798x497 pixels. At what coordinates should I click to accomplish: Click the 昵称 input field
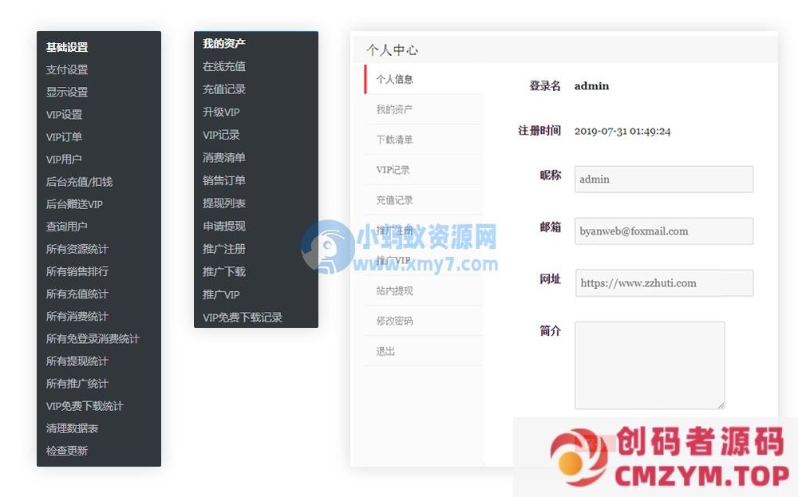(x=664, y=179)
